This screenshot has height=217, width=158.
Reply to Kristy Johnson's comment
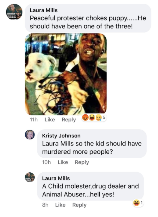82,162
